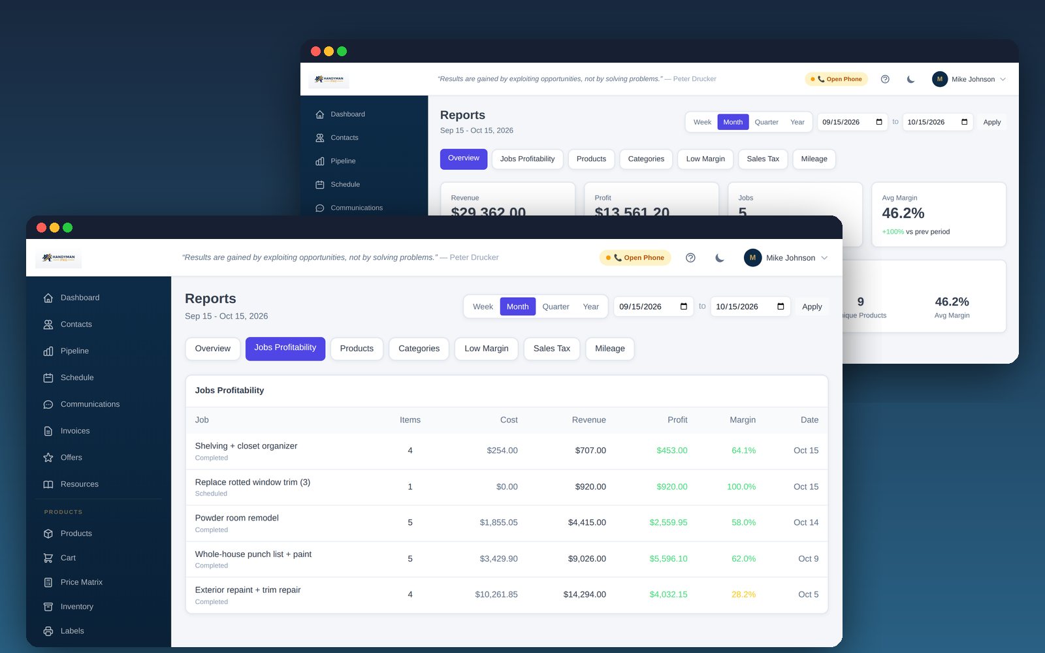Click Open Phone button in back window
Viewport: 1045px width, 653px height.
coord(837,79)
